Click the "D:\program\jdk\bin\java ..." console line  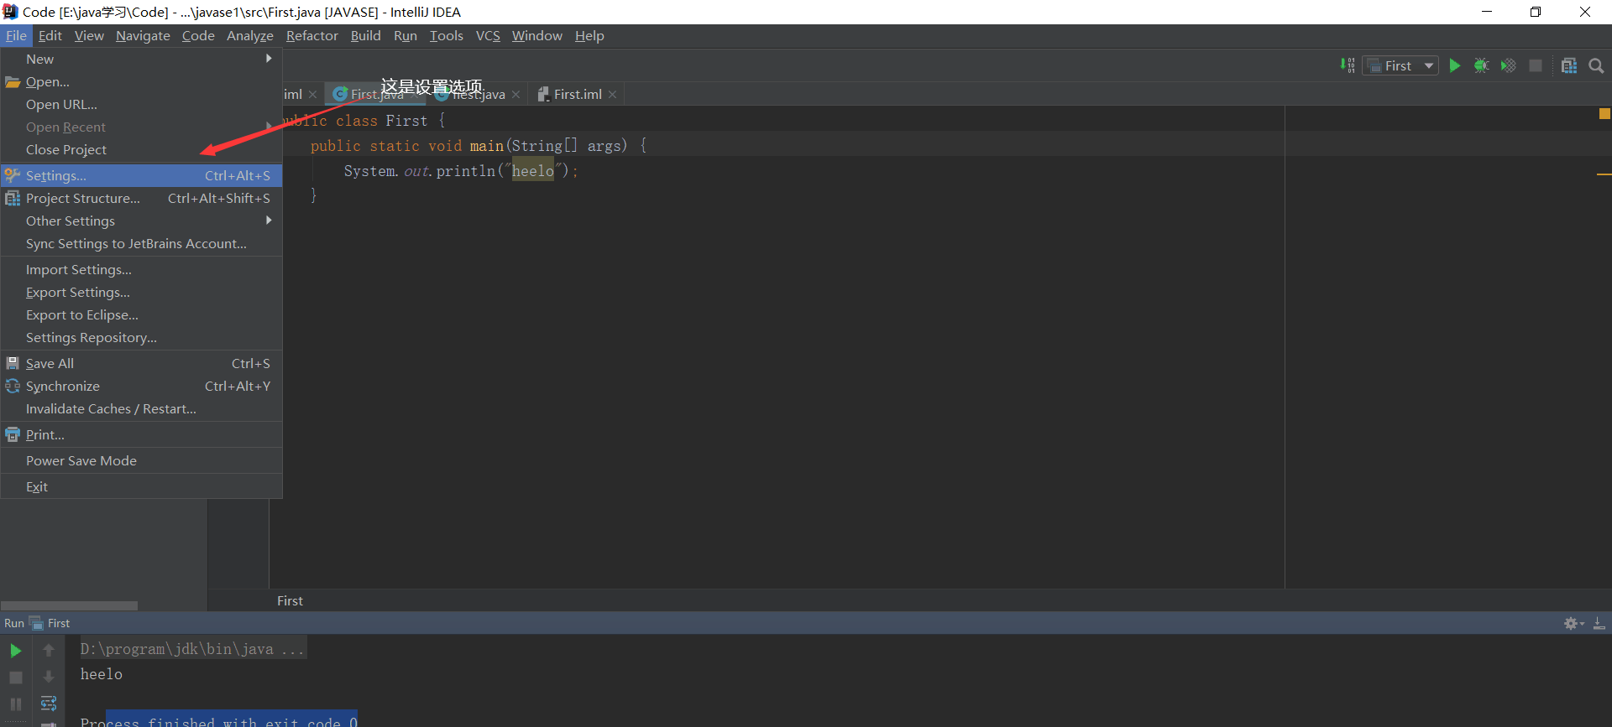click(192, 649)
